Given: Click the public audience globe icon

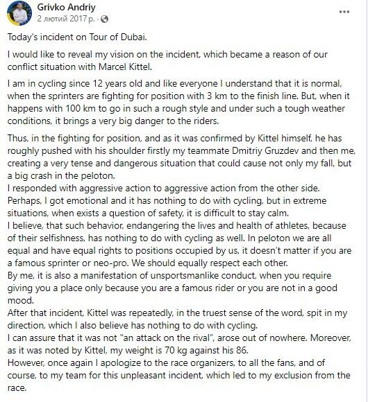Looking at the screenshot, I should tap(104, 19).
